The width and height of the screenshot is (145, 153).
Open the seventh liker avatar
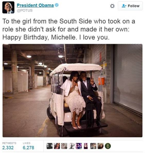click(x=93, y=146)
